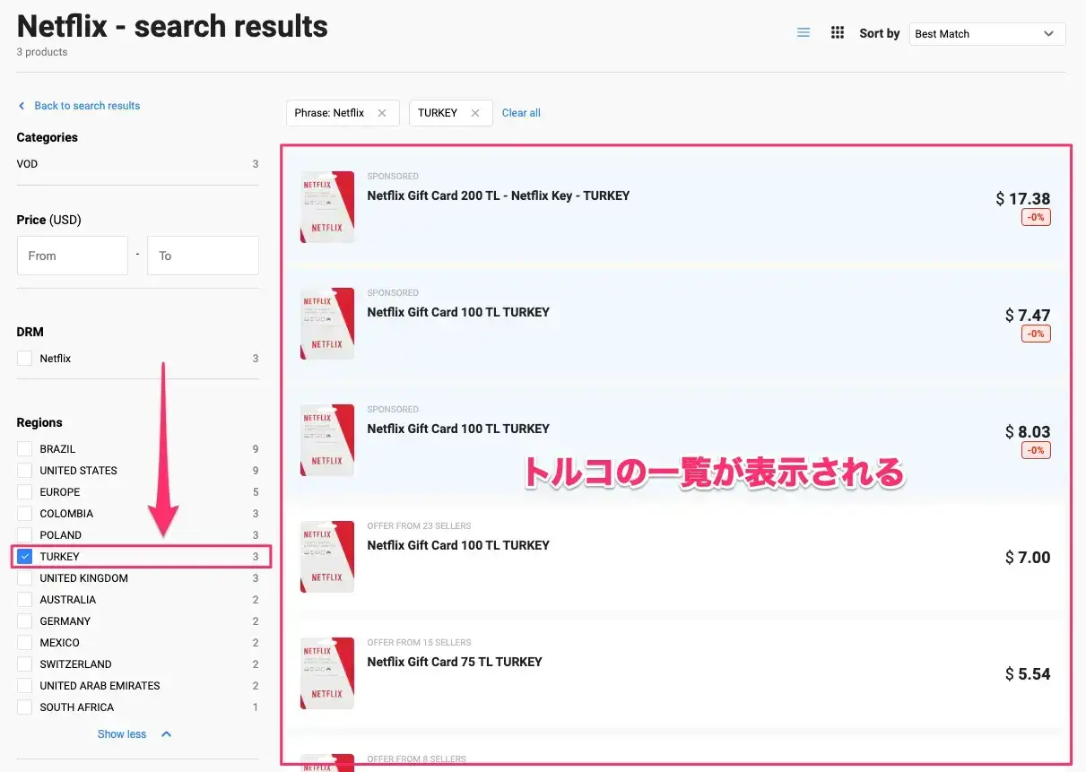Viewport: 1086px width, 772px height.
Task: Check the UNITED ARAB EMIRATES box
Action: 25,686
